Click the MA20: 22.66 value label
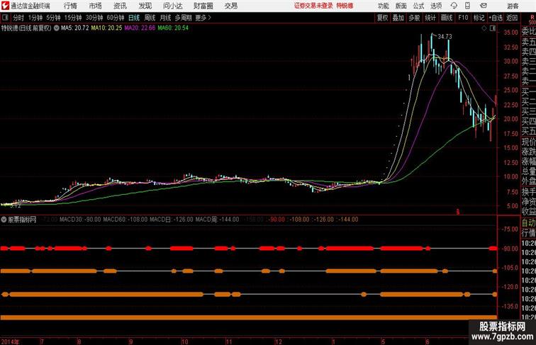 (140, 28)
